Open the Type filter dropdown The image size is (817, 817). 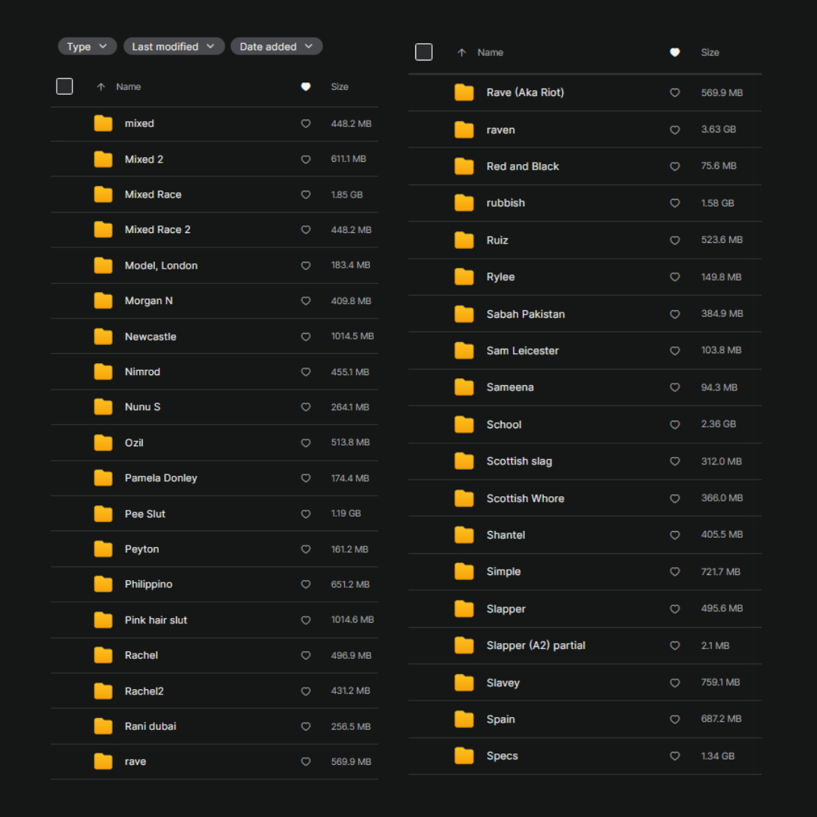[87, 46]
